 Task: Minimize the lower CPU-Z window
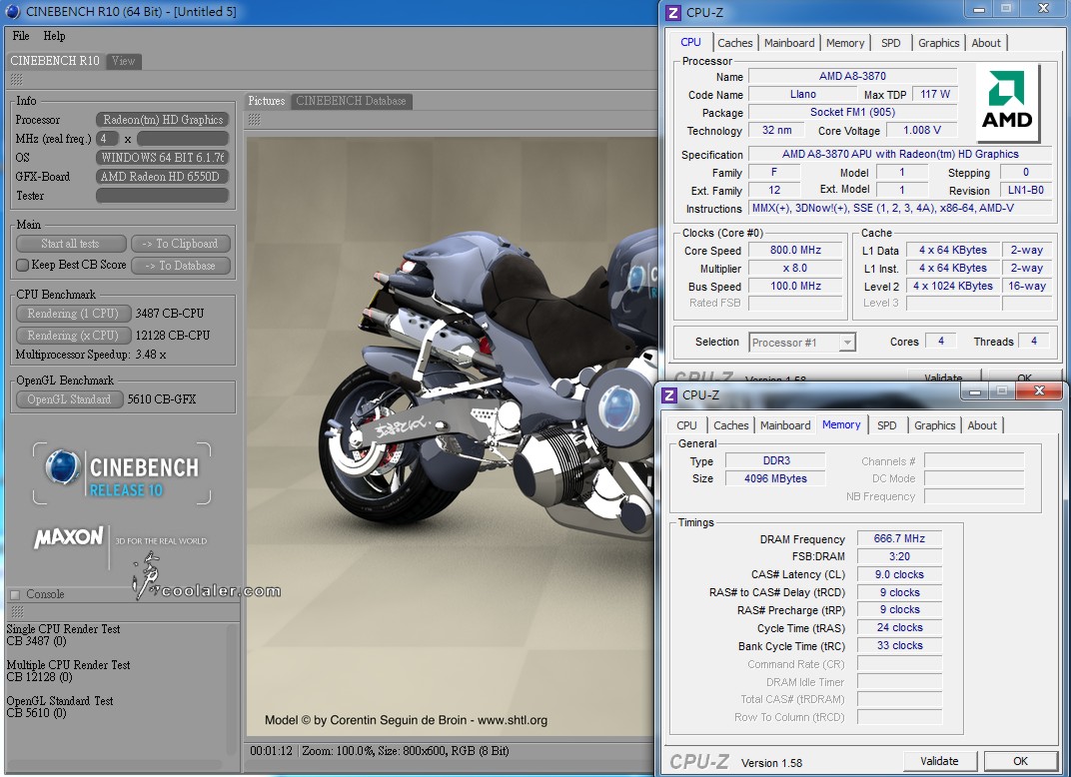[x=975, y=391]
